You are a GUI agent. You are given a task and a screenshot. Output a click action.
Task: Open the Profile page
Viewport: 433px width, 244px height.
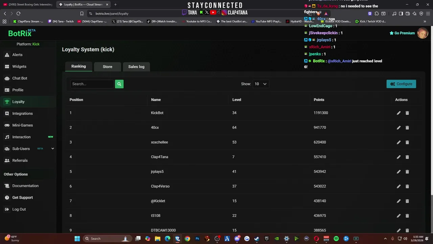tap(18, 90)
